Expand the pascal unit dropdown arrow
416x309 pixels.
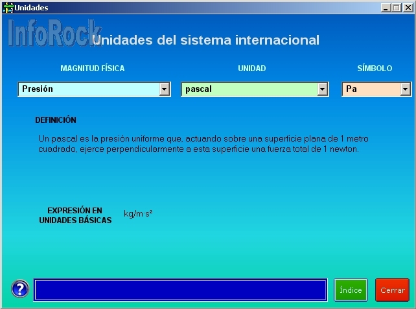pyautogui.click(x=323, y=89)
